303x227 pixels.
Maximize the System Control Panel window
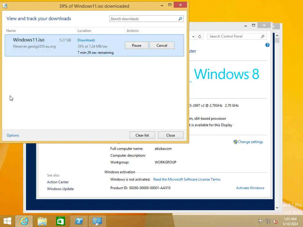(254, 25)
